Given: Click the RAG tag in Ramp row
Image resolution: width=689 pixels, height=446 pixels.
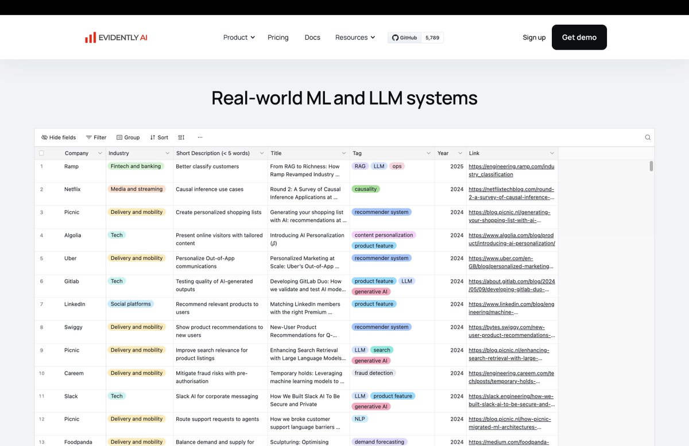Looking at the screenshot, I should point(360,166).
